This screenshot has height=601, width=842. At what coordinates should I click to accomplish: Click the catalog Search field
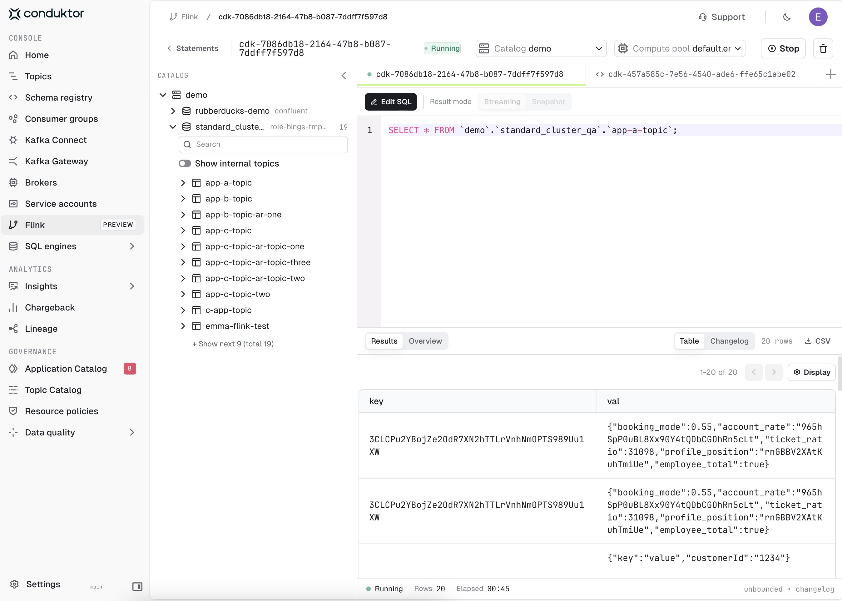tap(263, 144)
